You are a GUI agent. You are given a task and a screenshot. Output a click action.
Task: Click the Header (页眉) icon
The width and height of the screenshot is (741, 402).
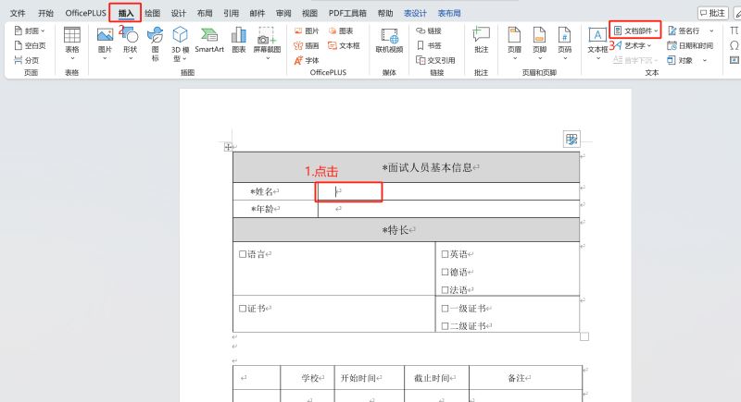tap(514, 35)
